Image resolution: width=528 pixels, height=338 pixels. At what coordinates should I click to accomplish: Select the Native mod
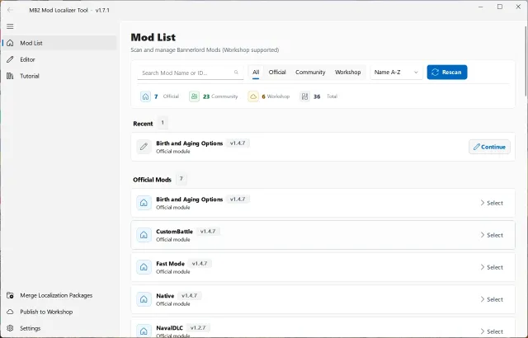coord(492,299)
